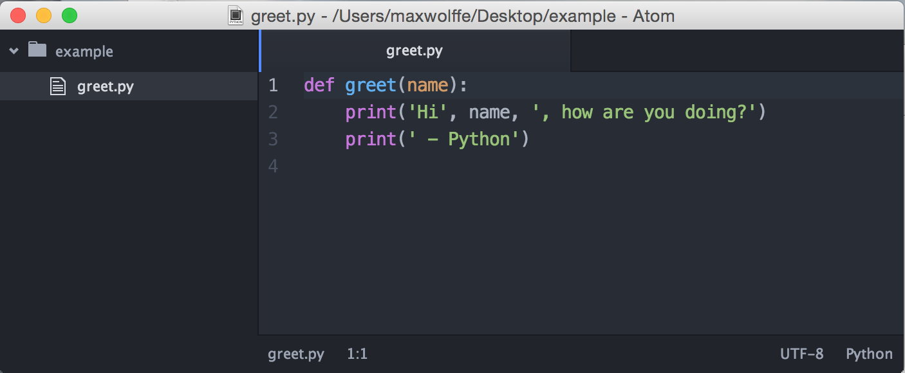
Task: Click the word print on line 2
Action: tap(370, 111)
